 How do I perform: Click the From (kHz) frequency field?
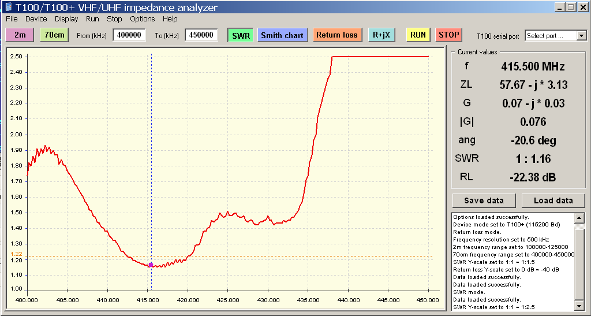pyautogui.click(x=129, y=35)
